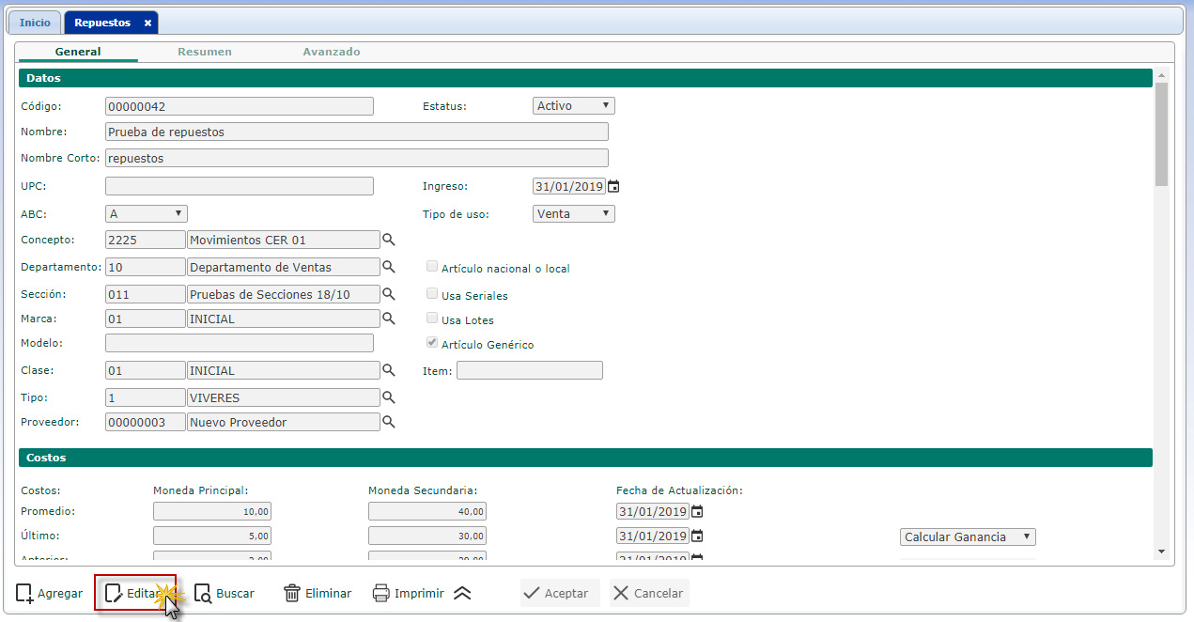
Task: Open the lookup for Departamento field
Action: 388,267
